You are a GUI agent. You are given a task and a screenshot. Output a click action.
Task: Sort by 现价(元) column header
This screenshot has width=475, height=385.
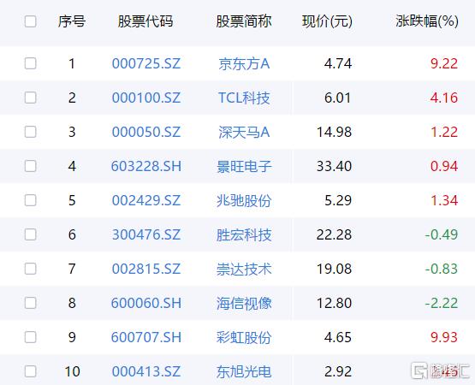coord(327,21)
